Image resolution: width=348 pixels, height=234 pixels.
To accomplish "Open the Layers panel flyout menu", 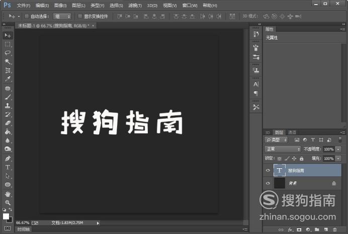I will 342,132.
